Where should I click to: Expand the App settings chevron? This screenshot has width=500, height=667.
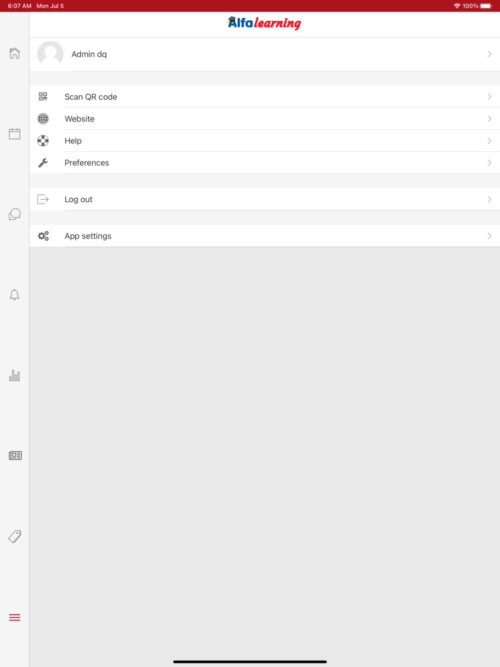(x=489, y=236)
